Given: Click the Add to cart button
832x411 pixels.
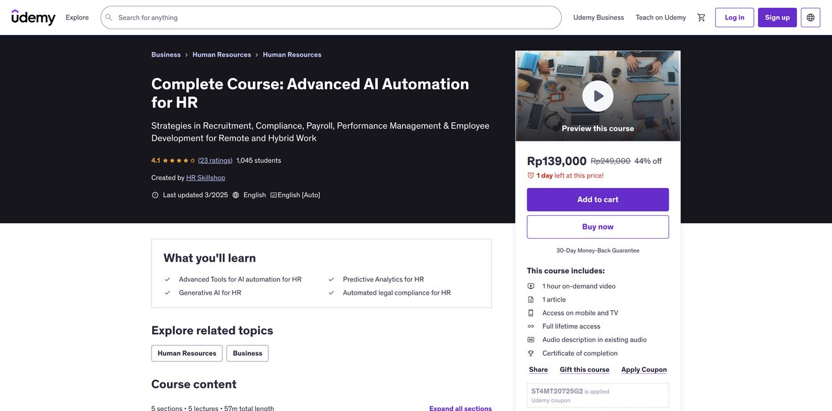Looking at the screenshot, I should 597,200.
